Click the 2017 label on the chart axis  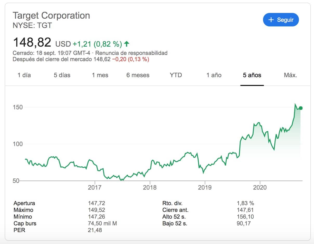point(95,187)
